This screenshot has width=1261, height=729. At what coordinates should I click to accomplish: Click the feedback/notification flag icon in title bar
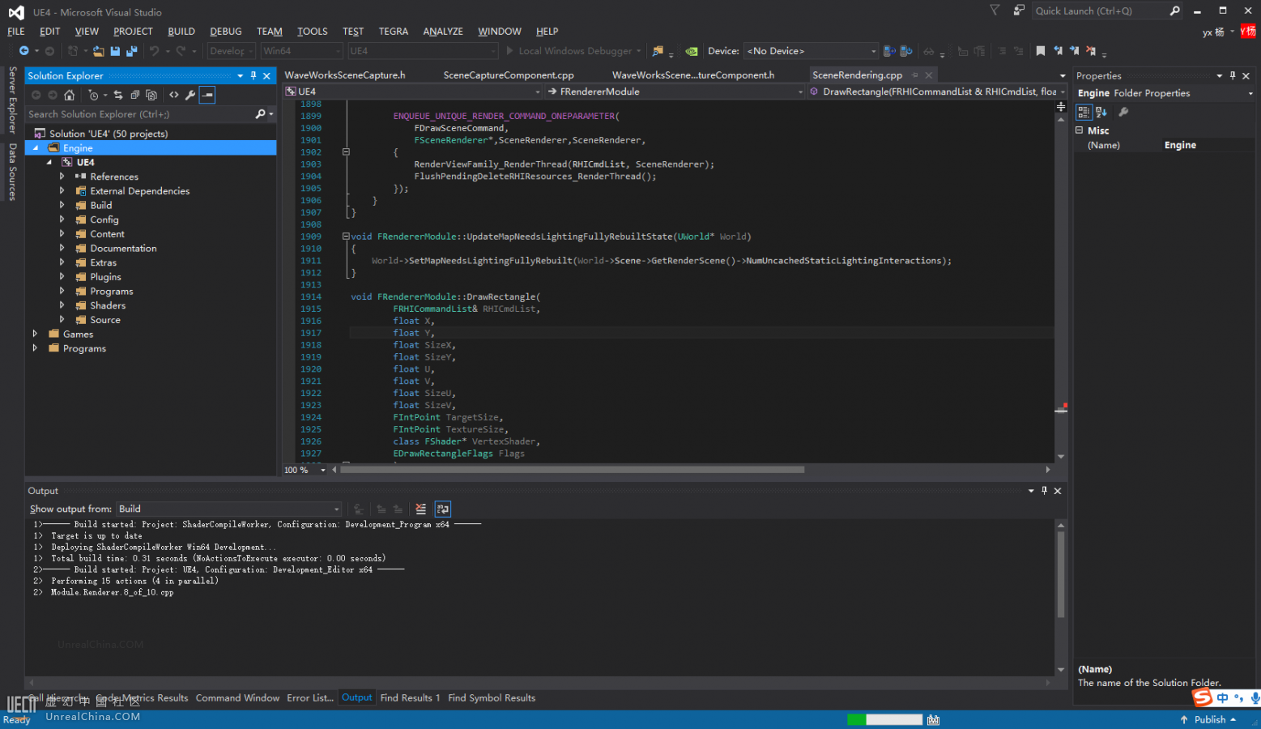tap(995, 11)
